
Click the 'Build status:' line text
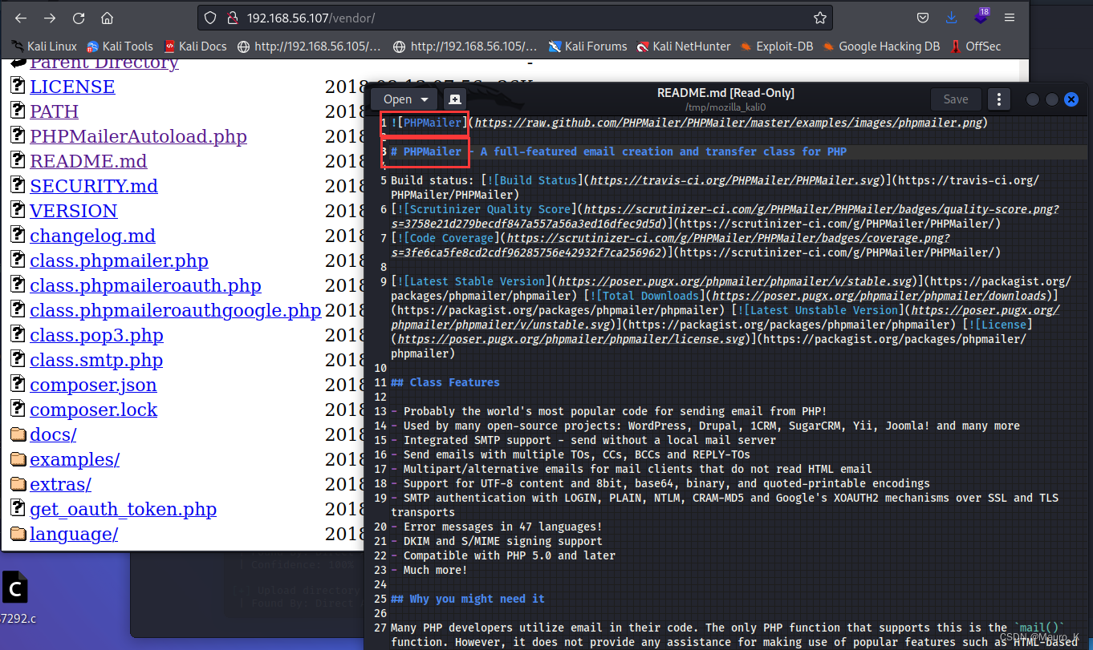click(433, 180)
